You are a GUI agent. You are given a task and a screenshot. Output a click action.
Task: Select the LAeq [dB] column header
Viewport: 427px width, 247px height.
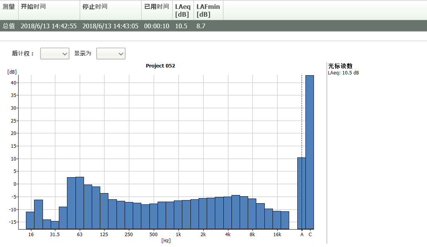[x=183, y=10]
